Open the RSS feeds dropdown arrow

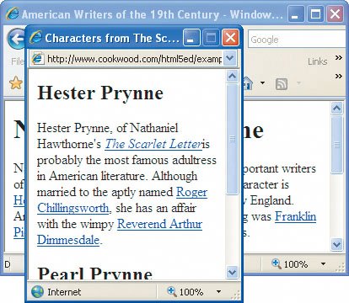[298, 82]
